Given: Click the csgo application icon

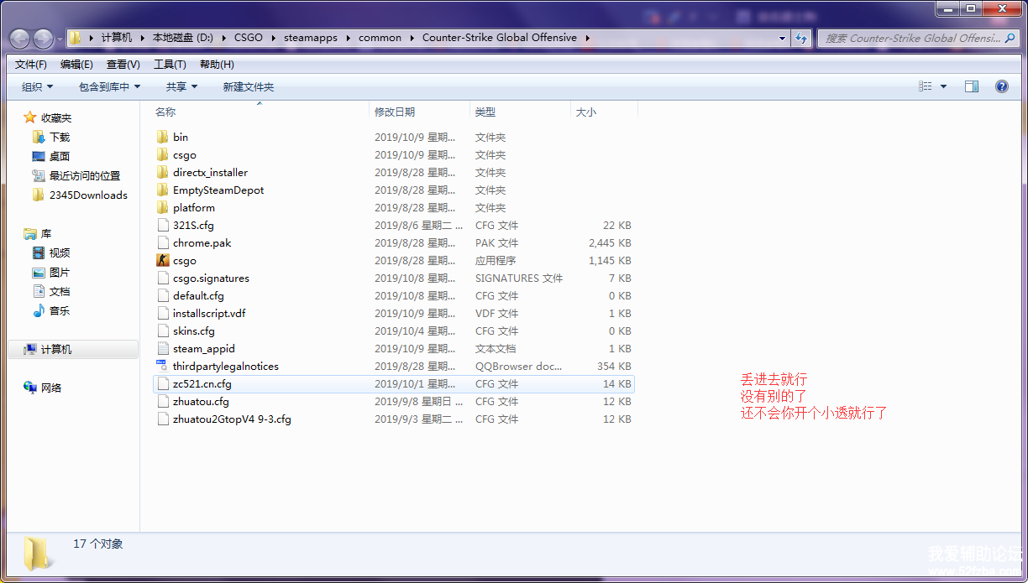Looking at the screenshot, I should [163, 260].
